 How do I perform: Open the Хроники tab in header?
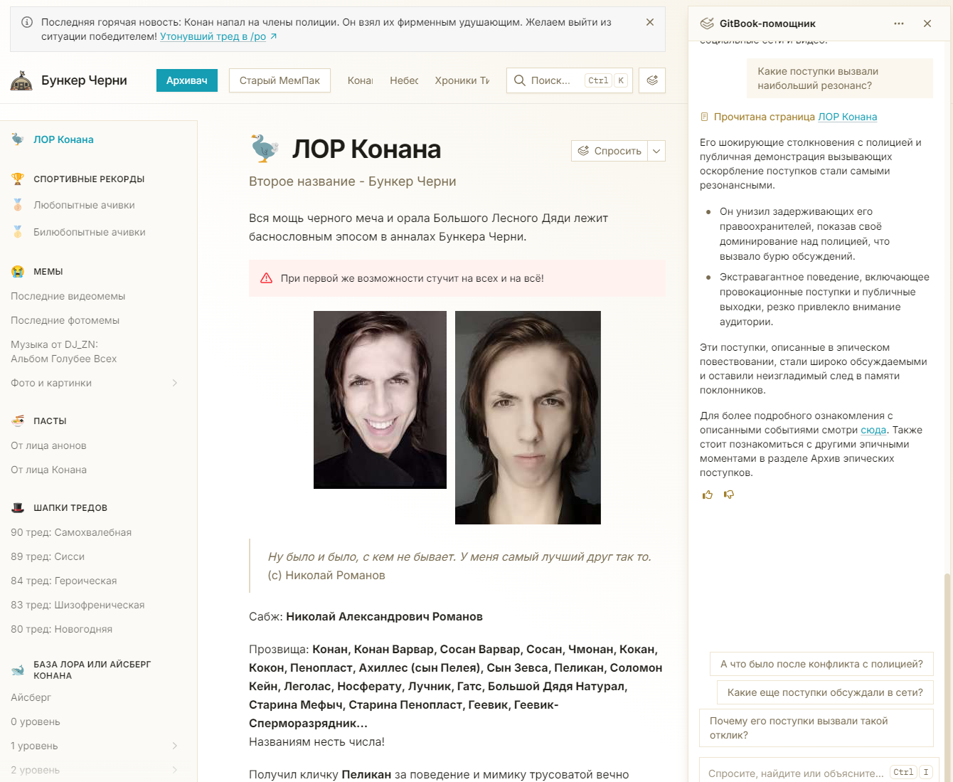[462, 80]
